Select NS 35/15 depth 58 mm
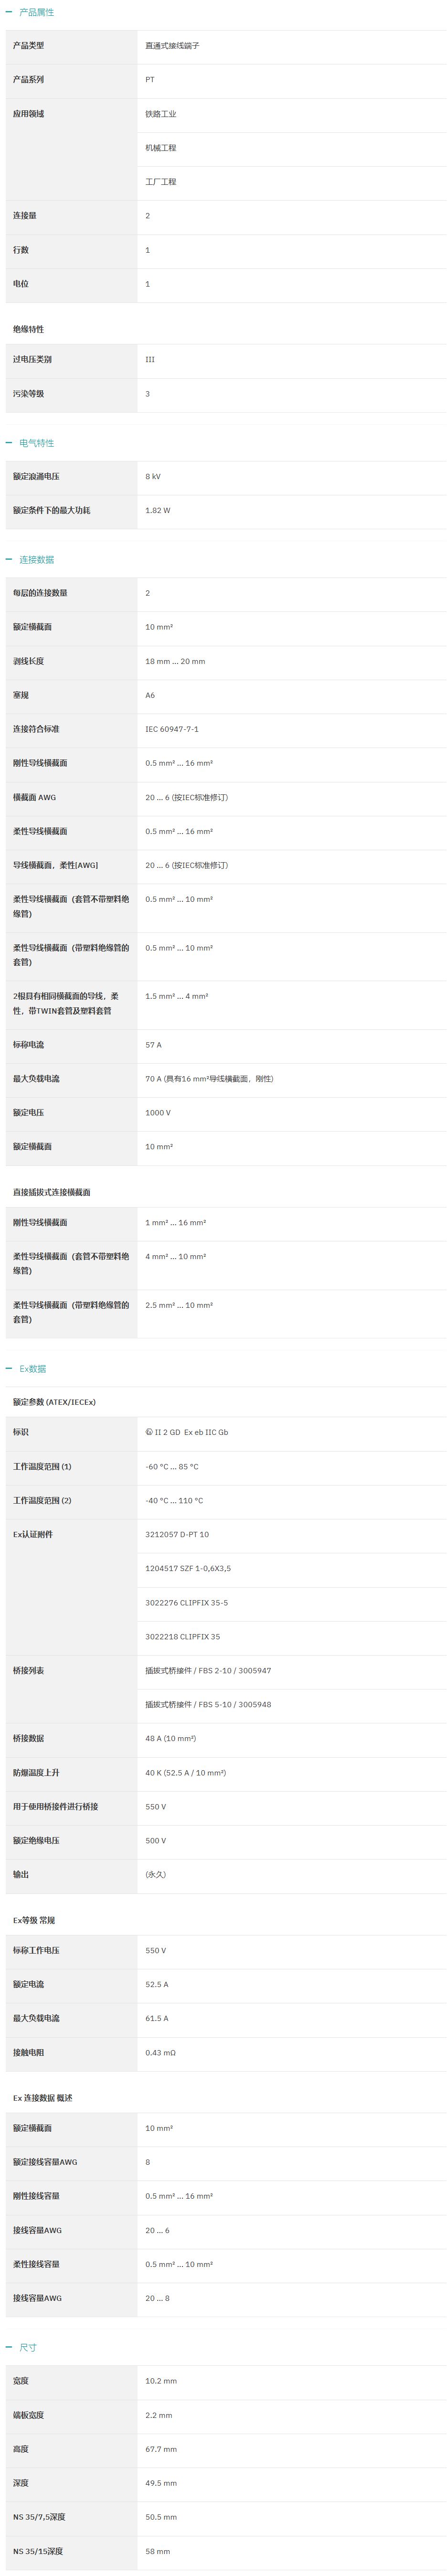The height and width of the screenshot is (2576, 448). pos(158,2551)
